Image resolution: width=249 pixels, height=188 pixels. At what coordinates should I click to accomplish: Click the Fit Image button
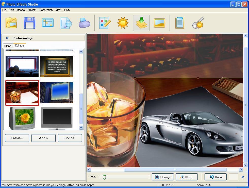point(163,177)
